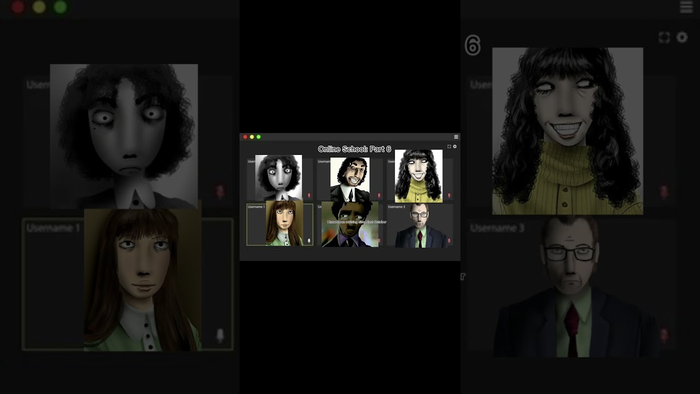Click the large white mic beside the enlarged brown-haired girl
Image resolution: width=700 pixels, height=394 pixels.
220,335
